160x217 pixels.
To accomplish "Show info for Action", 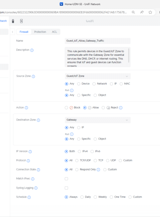I will click(x=26, y=108).
